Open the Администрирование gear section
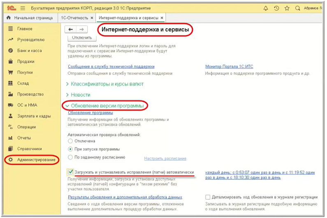The height and width of the screenshot is (218, 327). pos(36,160)
